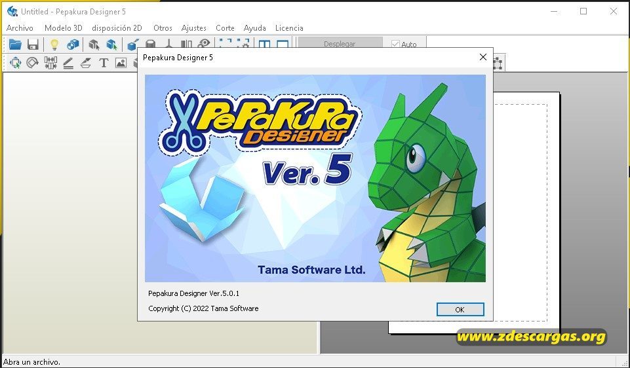Open the Otros menu

point(163,28)
